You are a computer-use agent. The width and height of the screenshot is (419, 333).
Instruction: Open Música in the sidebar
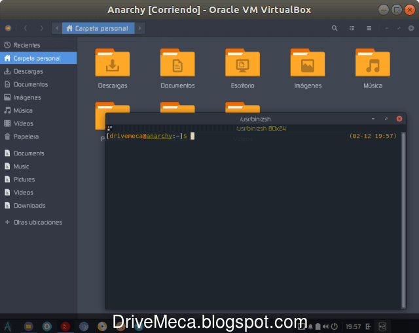(39, 110)
